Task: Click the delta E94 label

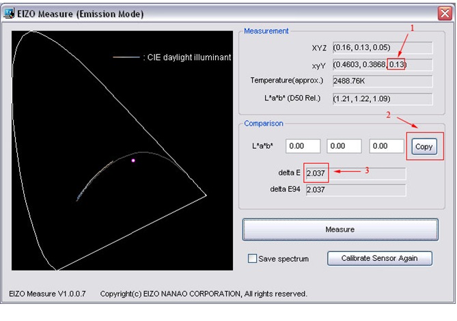Action: (x=285, y=189)
